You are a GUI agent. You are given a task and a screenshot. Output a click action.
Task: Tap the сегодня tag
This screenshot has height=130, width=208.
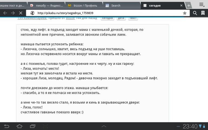pyautogui.click(x=107, y=18)
